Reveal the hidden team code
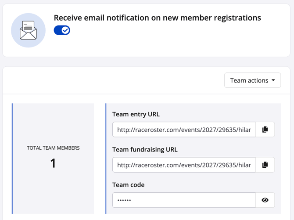The height and width of the screenshot is (220, 294). pos(265,200)
